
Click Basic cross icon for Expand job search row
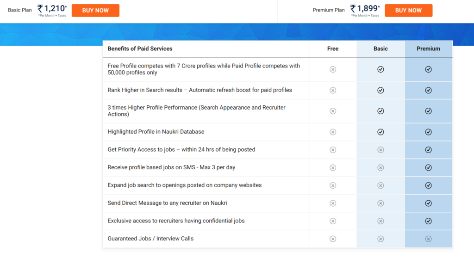click(380, 185)
